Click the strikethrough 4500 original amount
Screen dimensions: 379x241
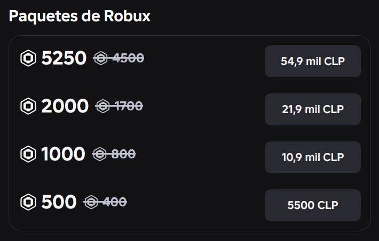click(x=128, y=58)
